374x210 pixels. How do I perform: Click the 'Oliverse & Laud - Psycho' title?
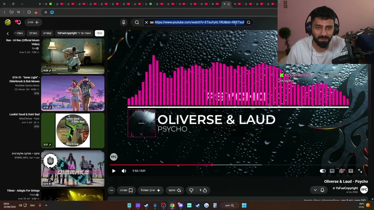tap(346, 181)
